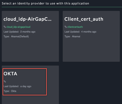Image resolution: width=122 pixels, height=104 pixels.
Task: Click the OKTA card title
Action: [x=10, y=74]
